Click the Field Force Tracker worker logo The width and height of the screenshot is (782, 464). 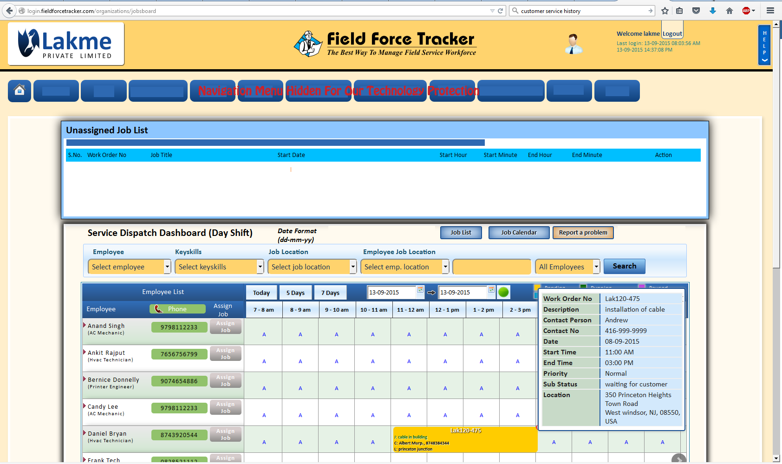(x=308, y=44)
